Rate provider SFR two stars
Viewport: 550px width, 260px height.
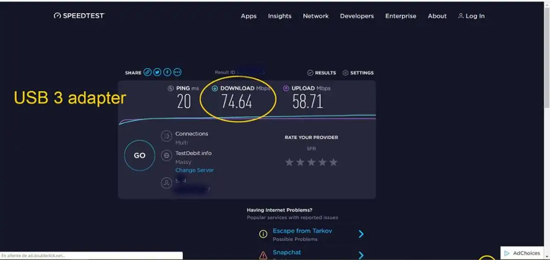(x=300, y=162)
